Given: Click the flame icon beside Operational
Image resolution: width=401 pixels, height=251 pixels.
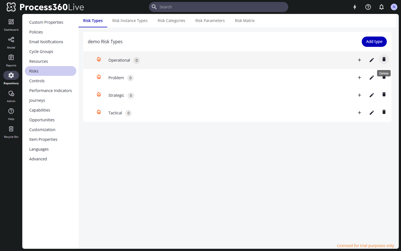Looking at the screenshot, I should coord(99,59).
